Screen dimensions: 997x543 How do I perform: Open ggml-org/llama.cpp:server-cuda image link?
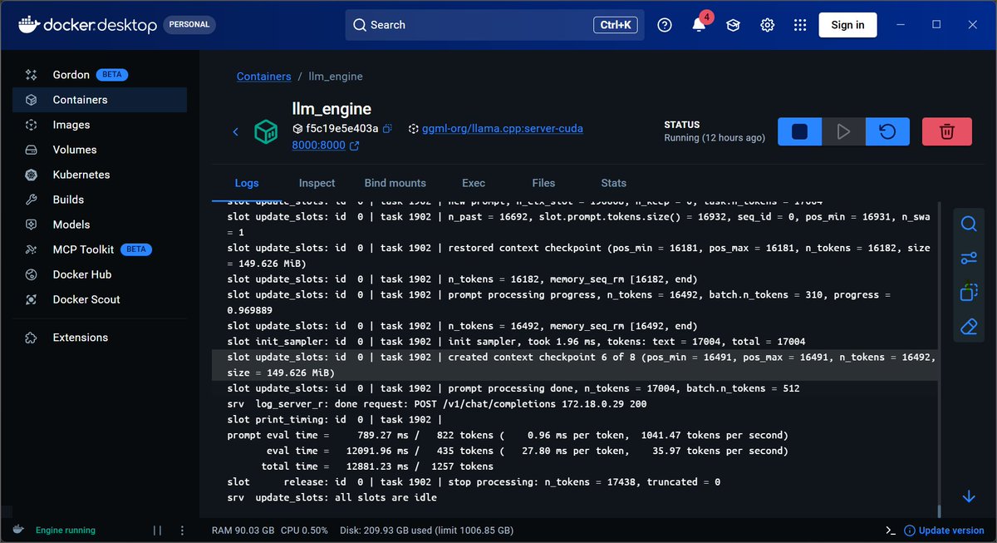(503, 129)
